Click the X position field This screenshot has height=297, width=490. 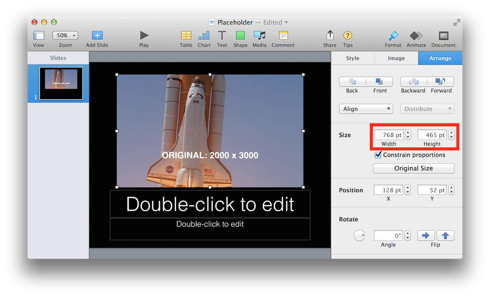click(x=389, y=190)
